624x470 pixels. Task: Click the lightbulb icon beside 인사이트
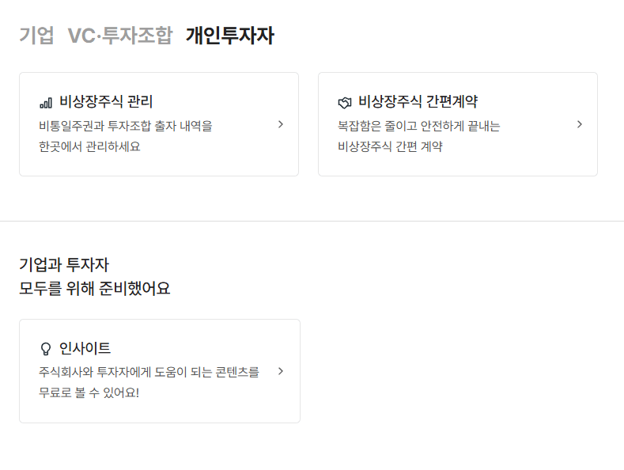(46, 349)
